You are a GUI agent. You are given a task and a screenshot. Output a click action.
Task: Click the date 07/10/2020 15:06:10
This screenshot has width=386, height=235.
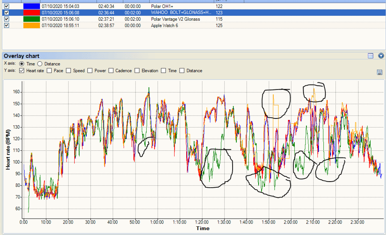(x=61, y=19)
